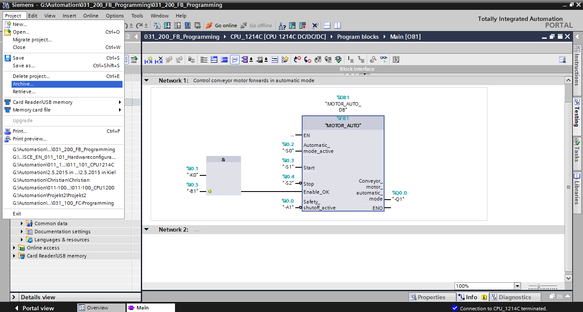
Task: Click the Cross-reference X icon
Action: pos(315,26)
